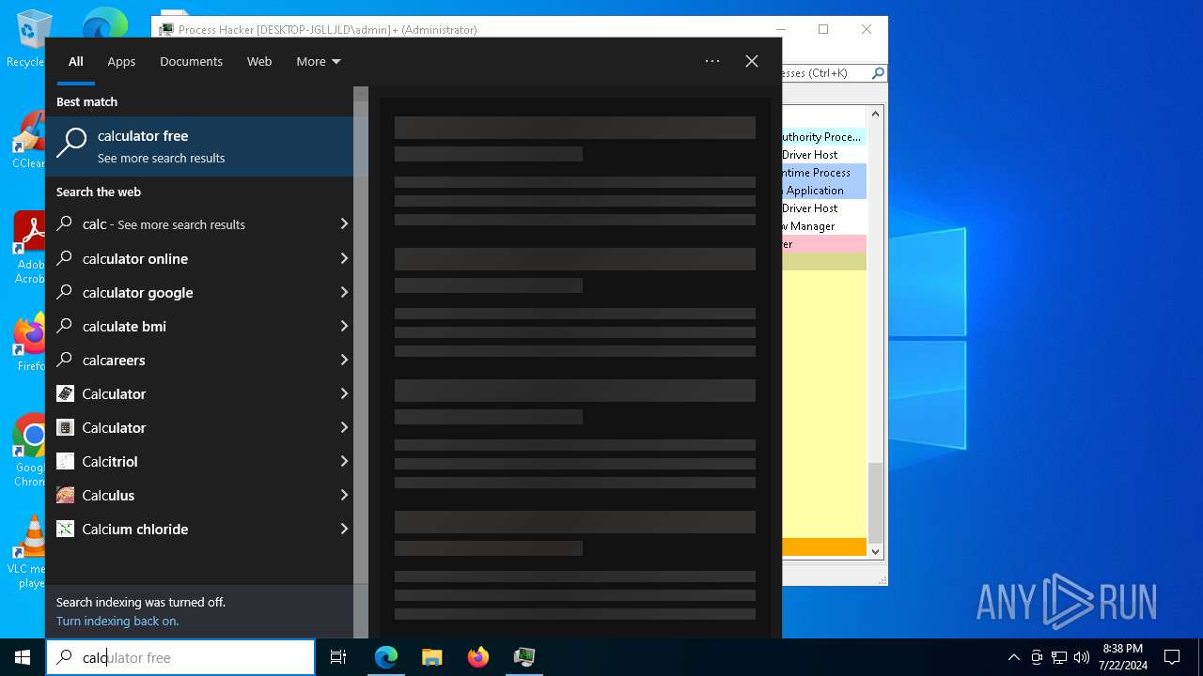Screen dimensions: 1203x676
Task: Open the notification center icon
Action: tap(1172, 657)
